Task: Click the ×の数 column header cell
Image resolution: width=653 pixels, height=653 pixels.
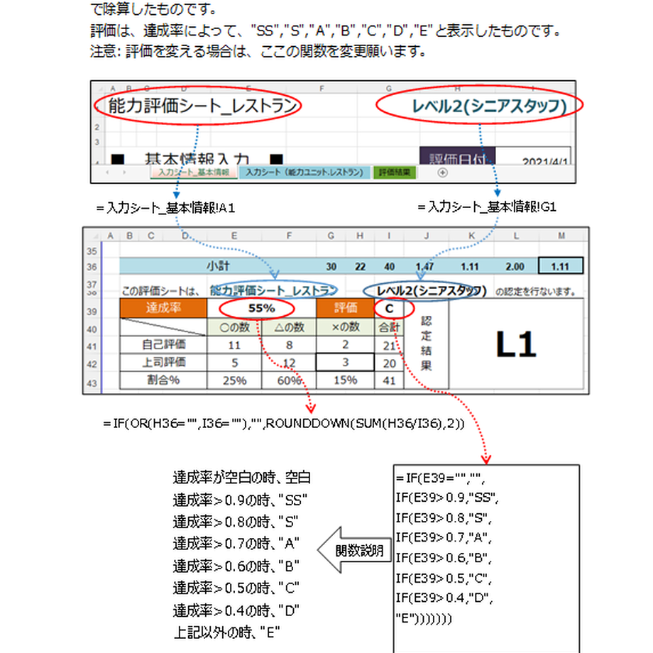Action: click(345, 327)
